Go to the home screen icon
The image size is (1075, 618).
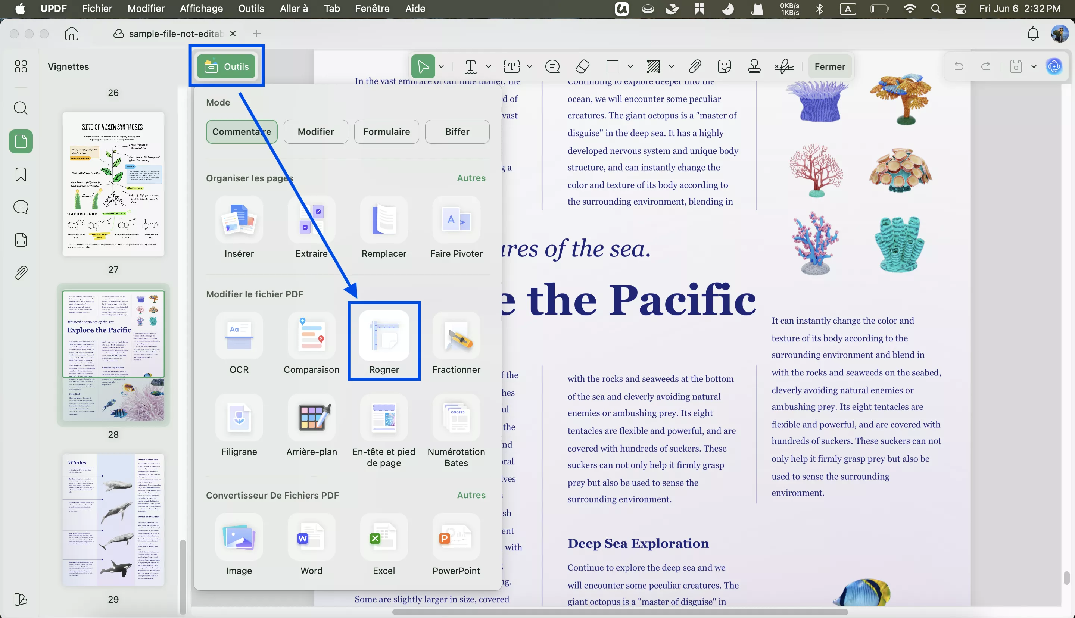72,34
